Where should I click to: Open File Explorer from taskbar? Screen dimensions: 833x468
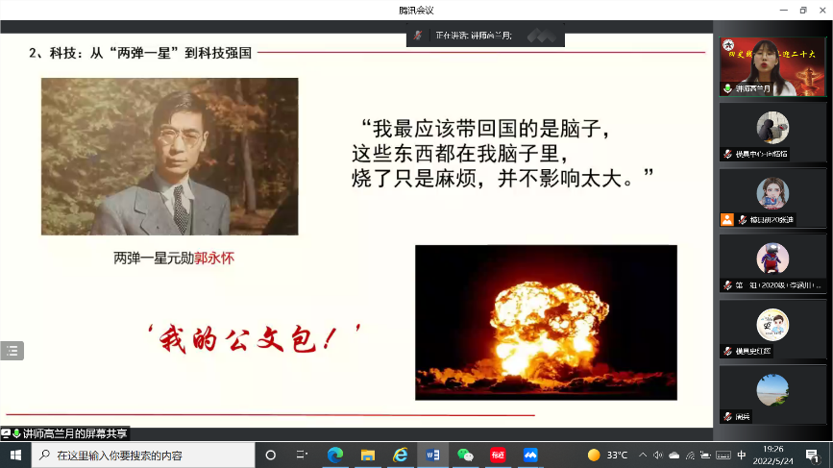(368, 456)
